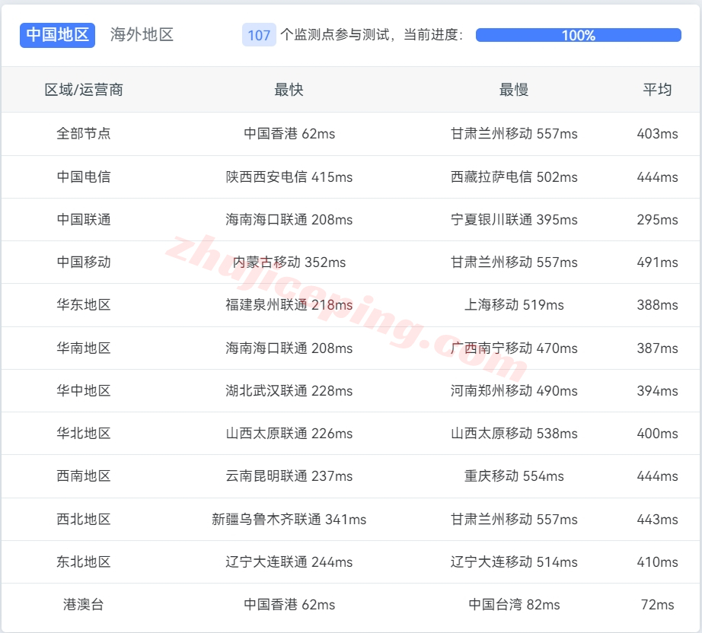
Task: Click 山西太原移动 538ms cell
Action: [514, 433]
